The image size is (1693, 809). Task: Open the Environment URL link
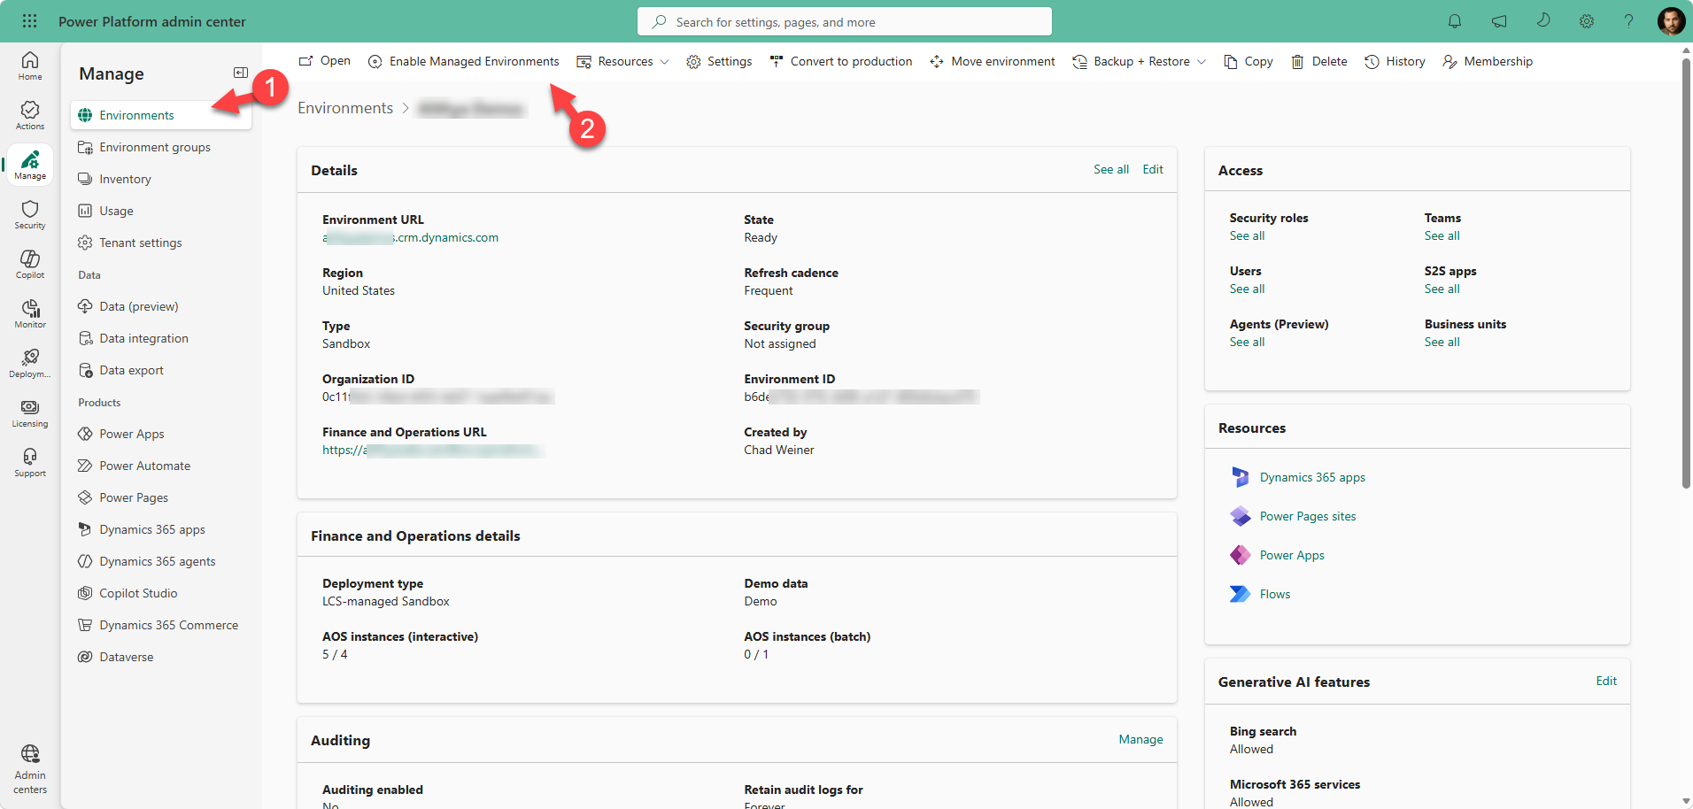pos(410,237)
